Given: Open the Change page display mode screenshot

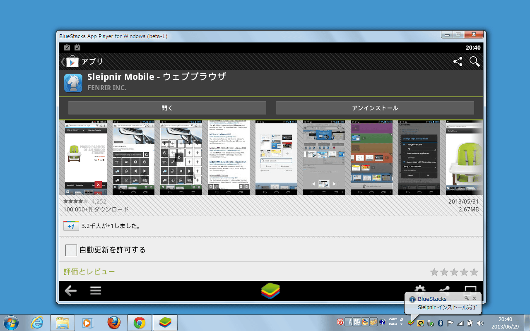Looking at the screenshot, I should (419, 158).
